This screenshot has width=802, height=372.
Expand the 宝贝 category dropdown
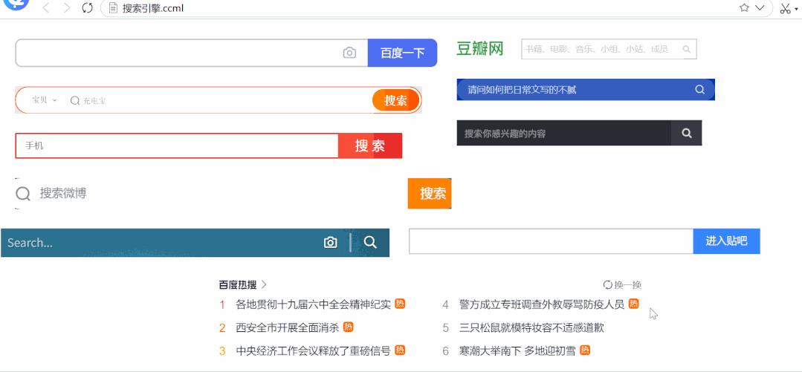click(x=45, y=100)
